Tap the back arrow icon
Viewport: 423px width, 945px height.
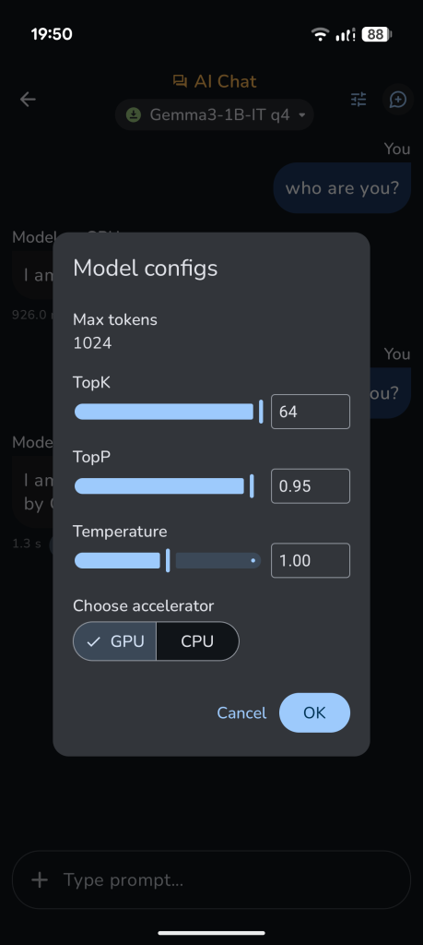pyautogui.click(x=28, y=100)
